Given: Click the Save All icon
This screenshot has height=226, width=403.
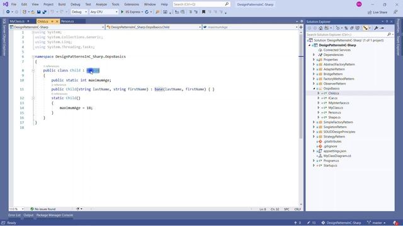Looking at the screenshot, I should (44, 12).
